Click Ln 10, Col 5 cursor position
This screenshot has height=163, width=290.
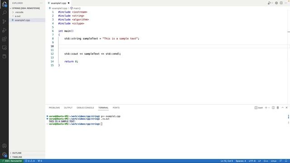tap(227, 161)
